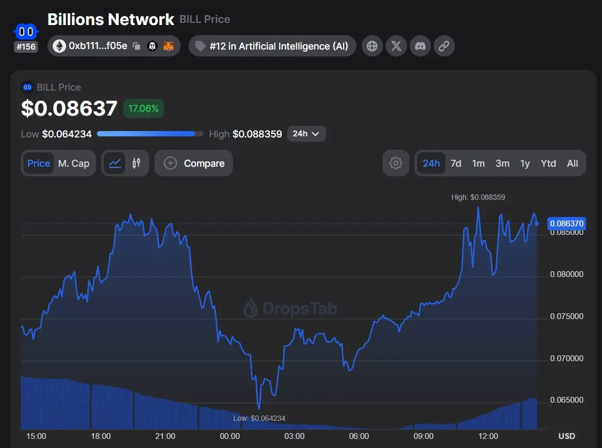
Task: Click the 0.080000 y-axis label
Action: [x=567, y=274]
